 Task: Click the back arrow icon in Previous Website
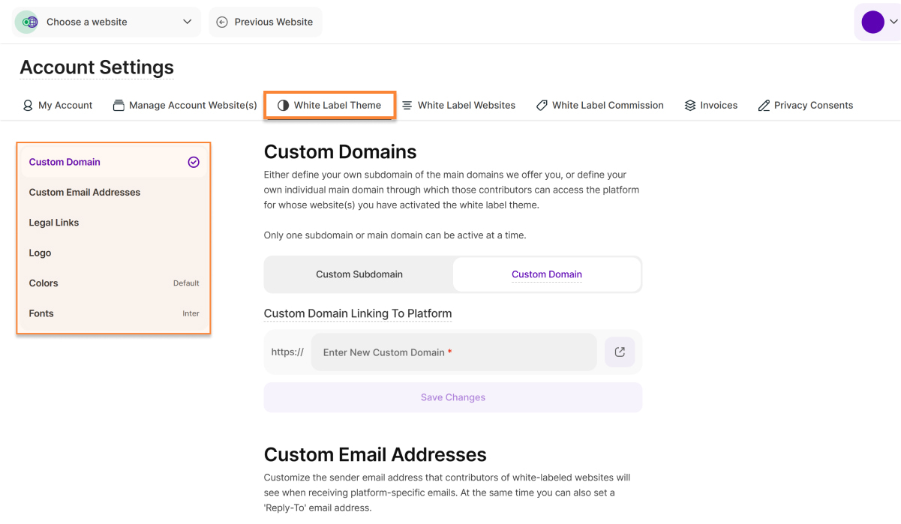click(222, 22)
